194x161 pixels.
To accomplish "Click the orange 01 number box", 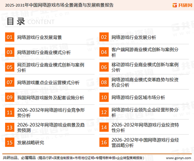I will tap(10, 37).
